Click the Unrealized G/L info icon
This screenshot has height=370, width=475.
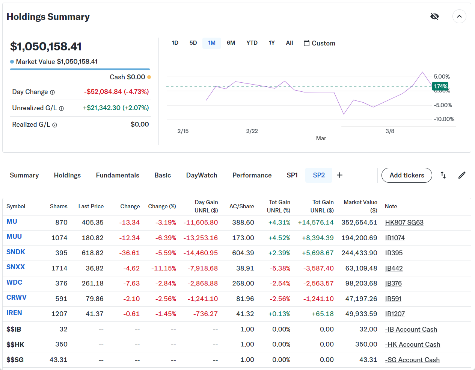coord(62,109)
